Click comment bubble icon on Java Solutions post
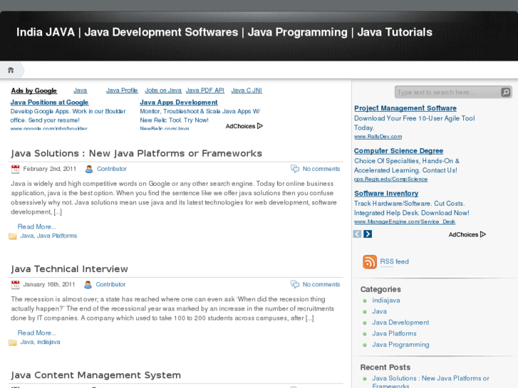 (295, 169)
